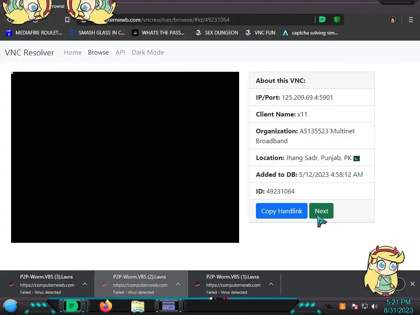Click the file icon of P2P-Worm.VBS (3).Lavra
Screen dimensions: 420x315
[x=11, y=284]
